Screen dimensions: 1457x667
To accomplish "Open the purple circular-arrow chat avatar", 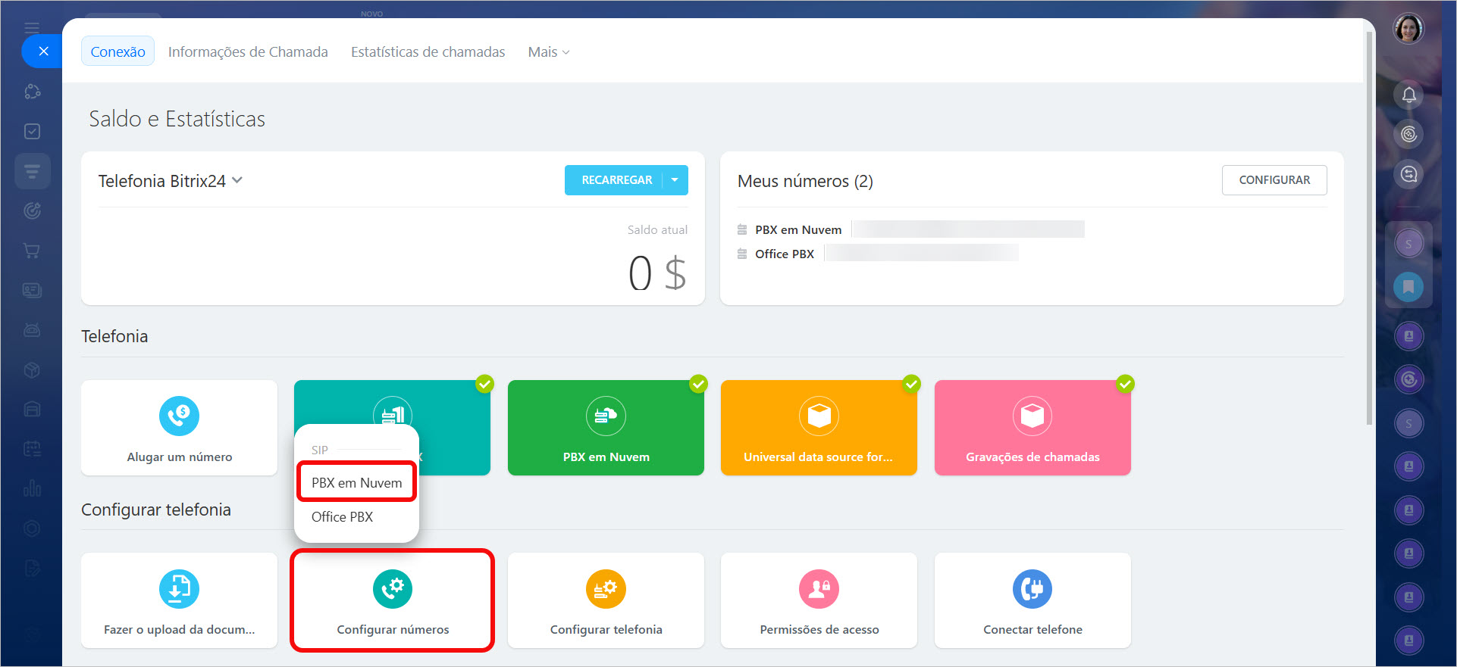I will [x=1408, y=379].
